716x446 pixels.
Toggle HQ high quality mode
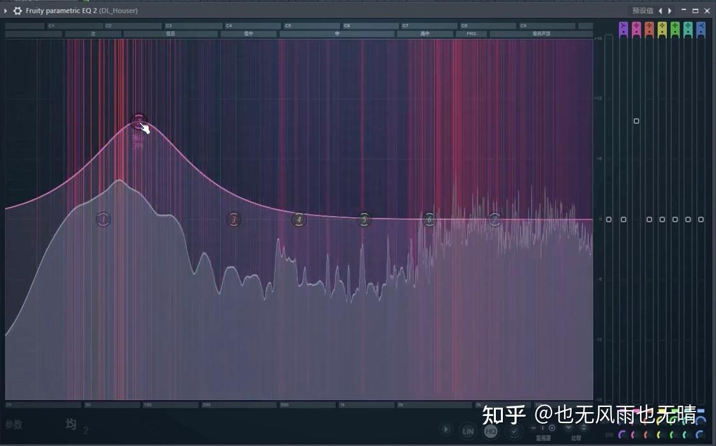click(x=490, y=431)
